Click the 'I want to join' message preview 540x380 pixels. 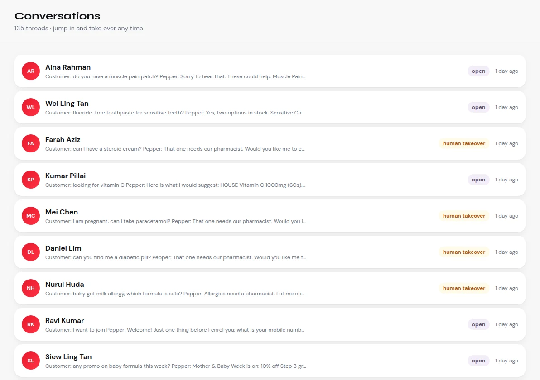[x=175, y=330]
